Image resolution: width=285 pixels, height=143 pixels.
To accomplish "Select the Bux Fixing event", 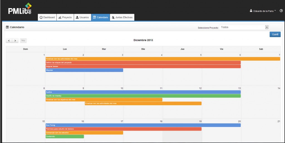I will (143, 125).
